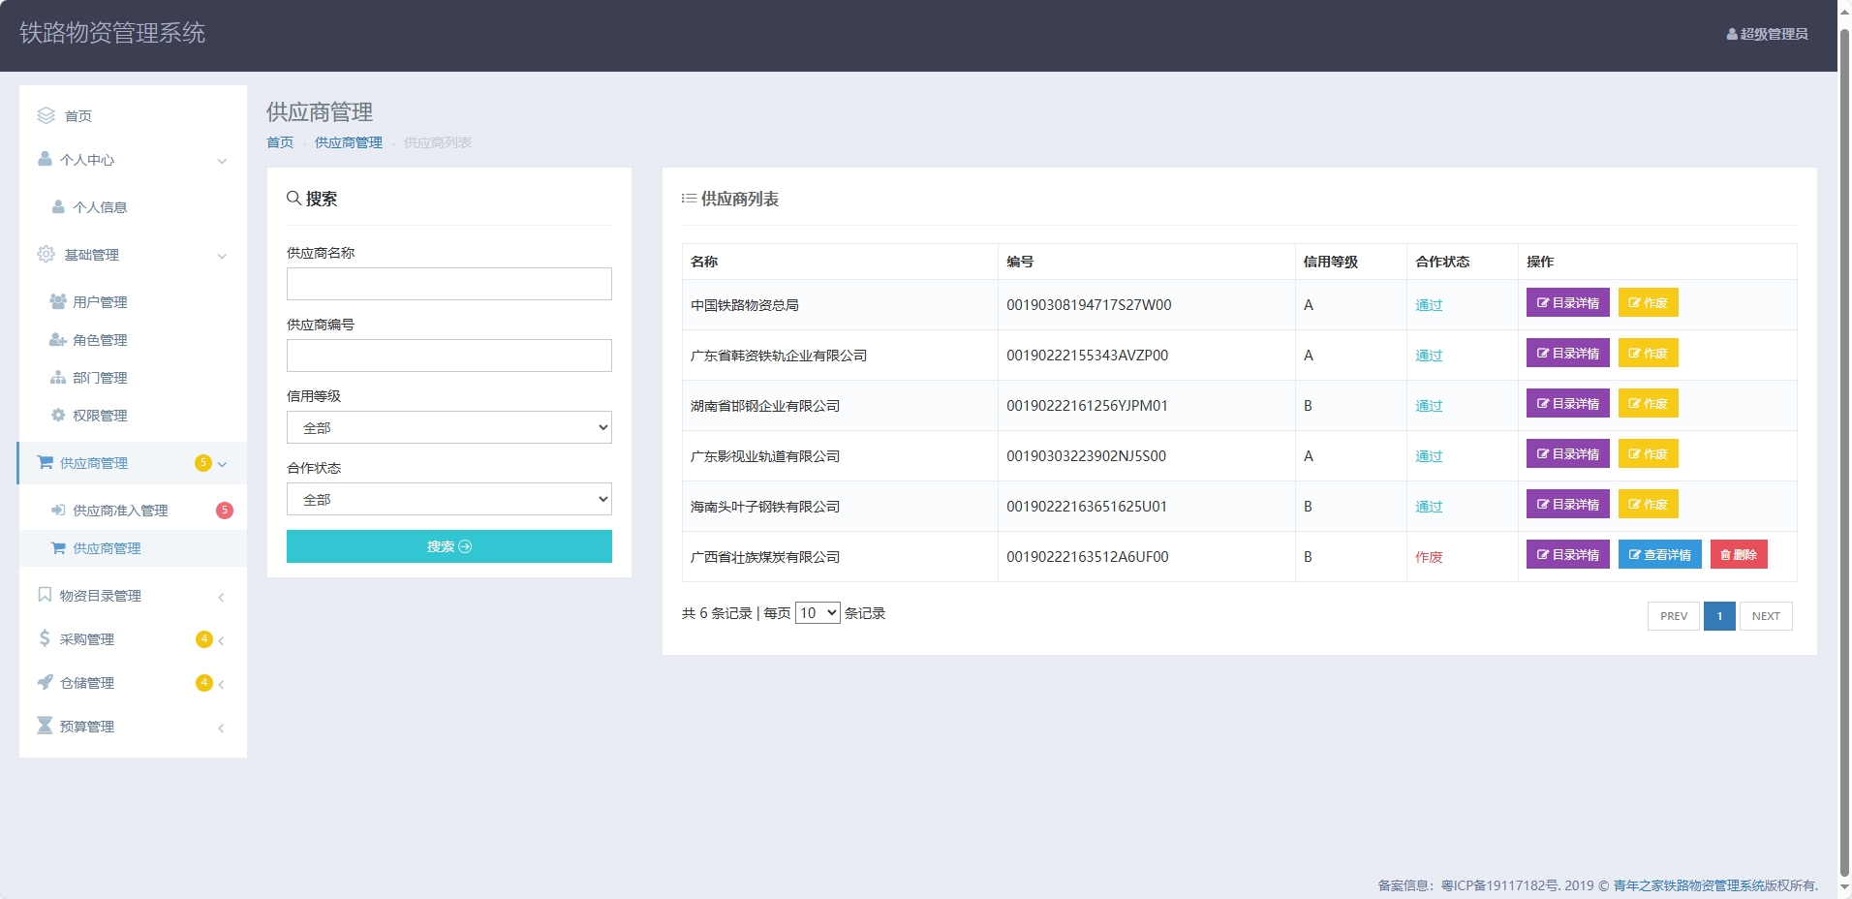The height and width of the screenshot is (899, 1852).
Task: Open the 合作状态 dropdown
Action: coord(448,498)
